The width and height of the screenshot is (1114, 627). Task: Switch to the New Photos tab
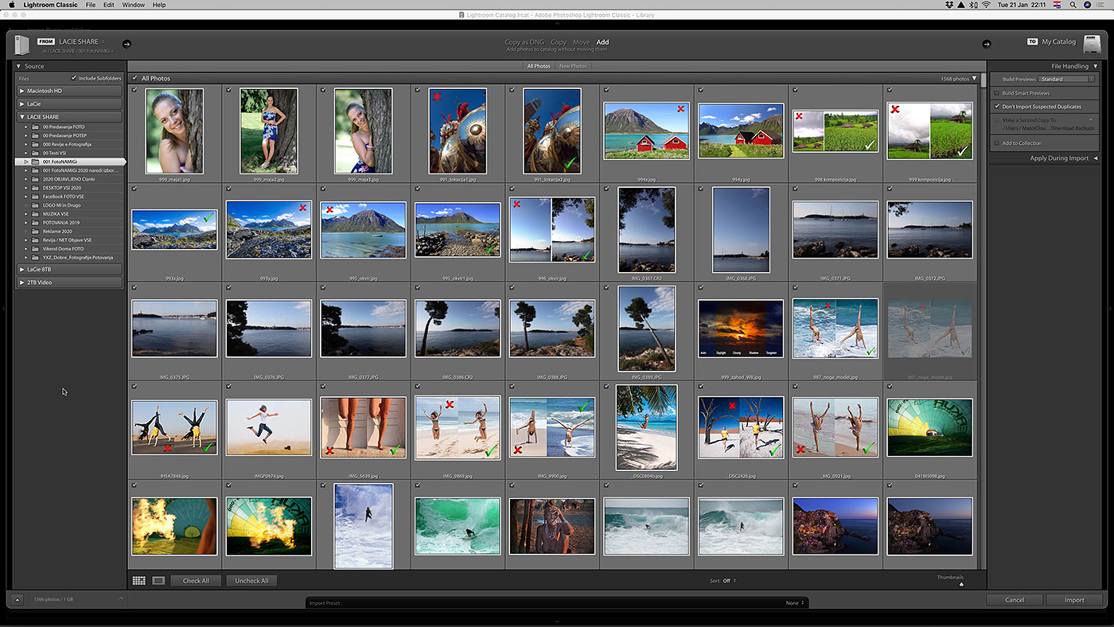pyautogui.click(x=573, y=66)
